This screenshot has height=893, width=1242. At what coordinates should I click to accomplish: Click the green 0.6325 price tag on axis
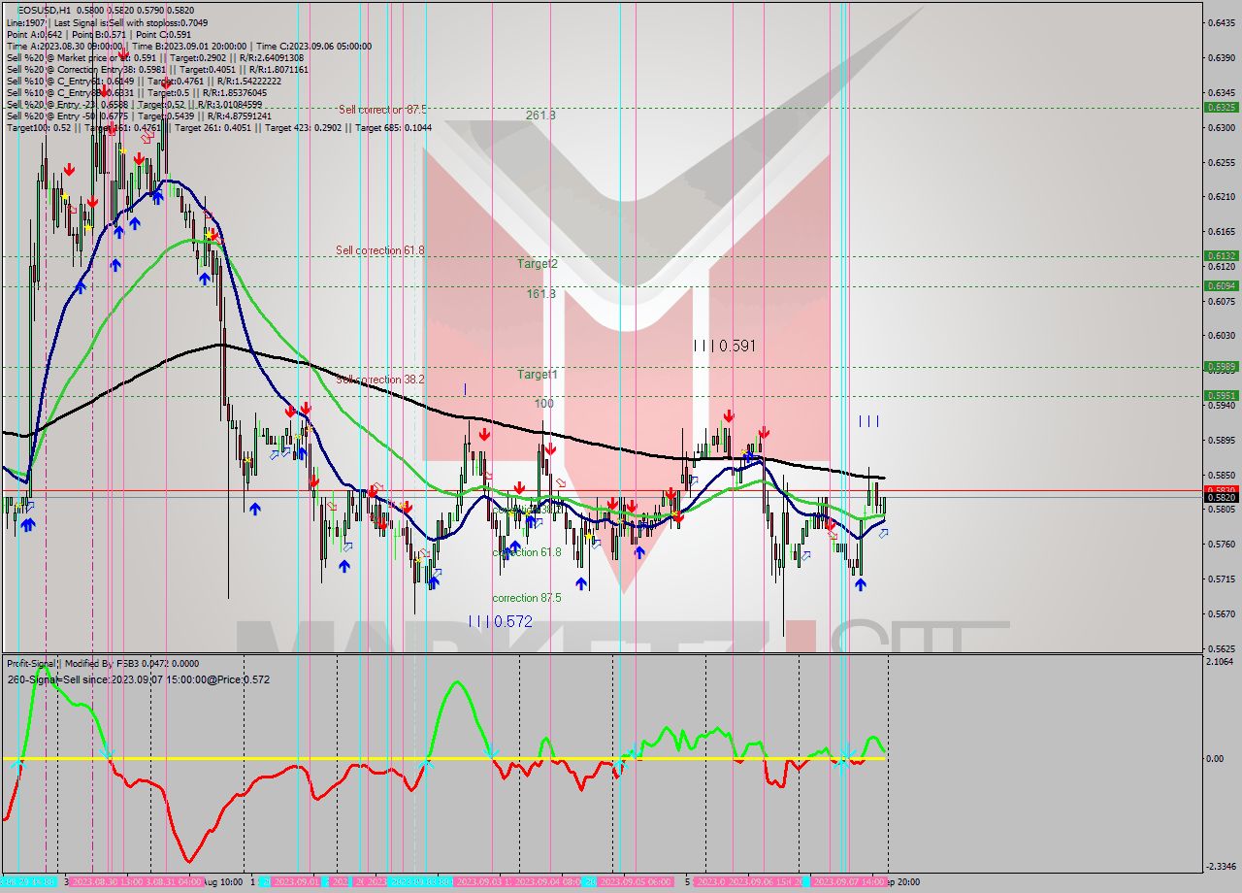pos(1220,108)
